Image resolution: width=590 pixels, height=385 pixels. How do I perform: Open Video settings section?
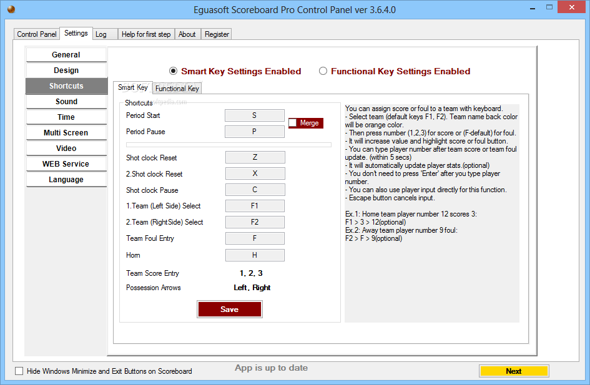pyautogui.click(x=66, y=149)
